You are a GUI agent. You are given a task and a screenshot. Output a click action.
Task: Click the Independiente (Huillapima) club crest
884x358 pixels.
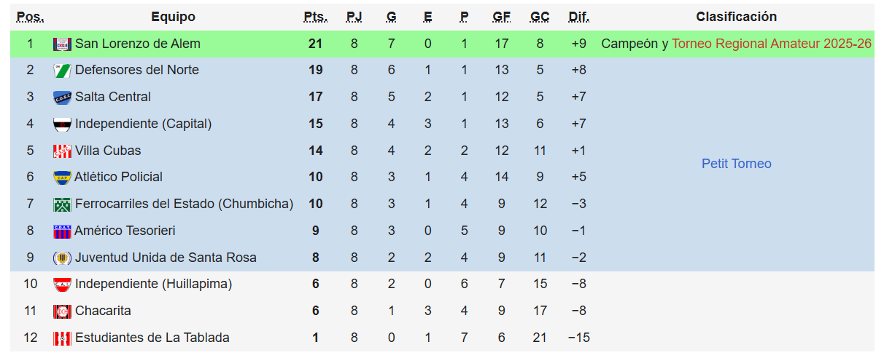pos(62,285)
